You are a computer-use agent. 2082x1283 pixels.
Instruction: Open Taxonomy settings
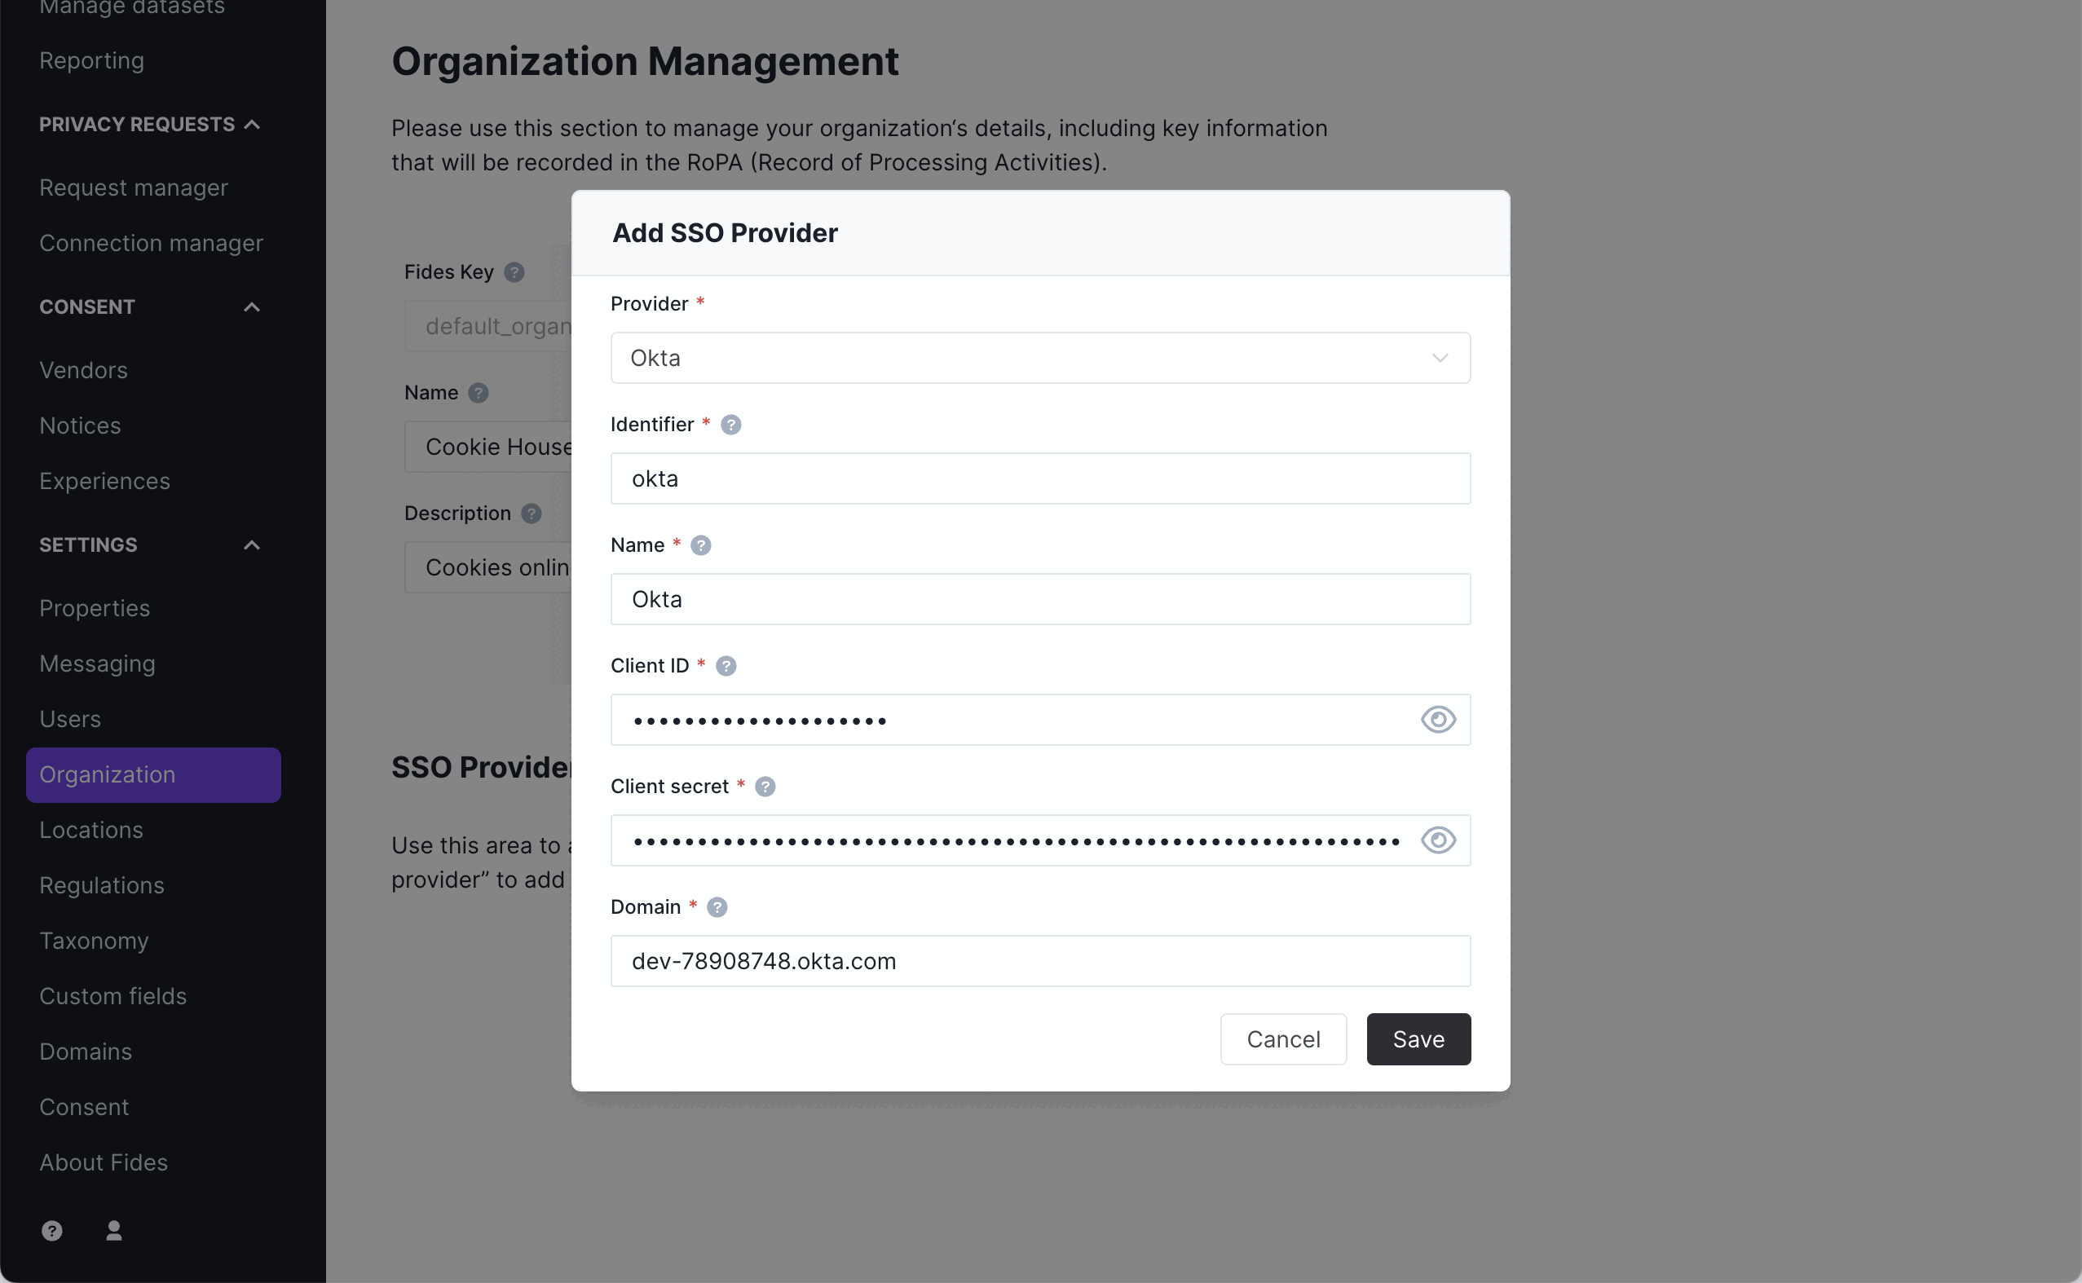point(93,940)
